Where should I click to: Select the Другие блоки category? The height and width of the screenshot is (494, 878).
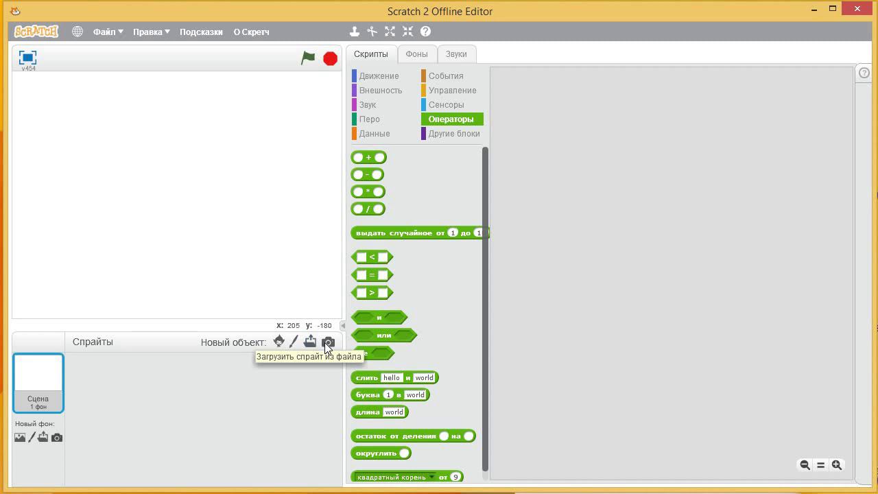tap(452, 134)
